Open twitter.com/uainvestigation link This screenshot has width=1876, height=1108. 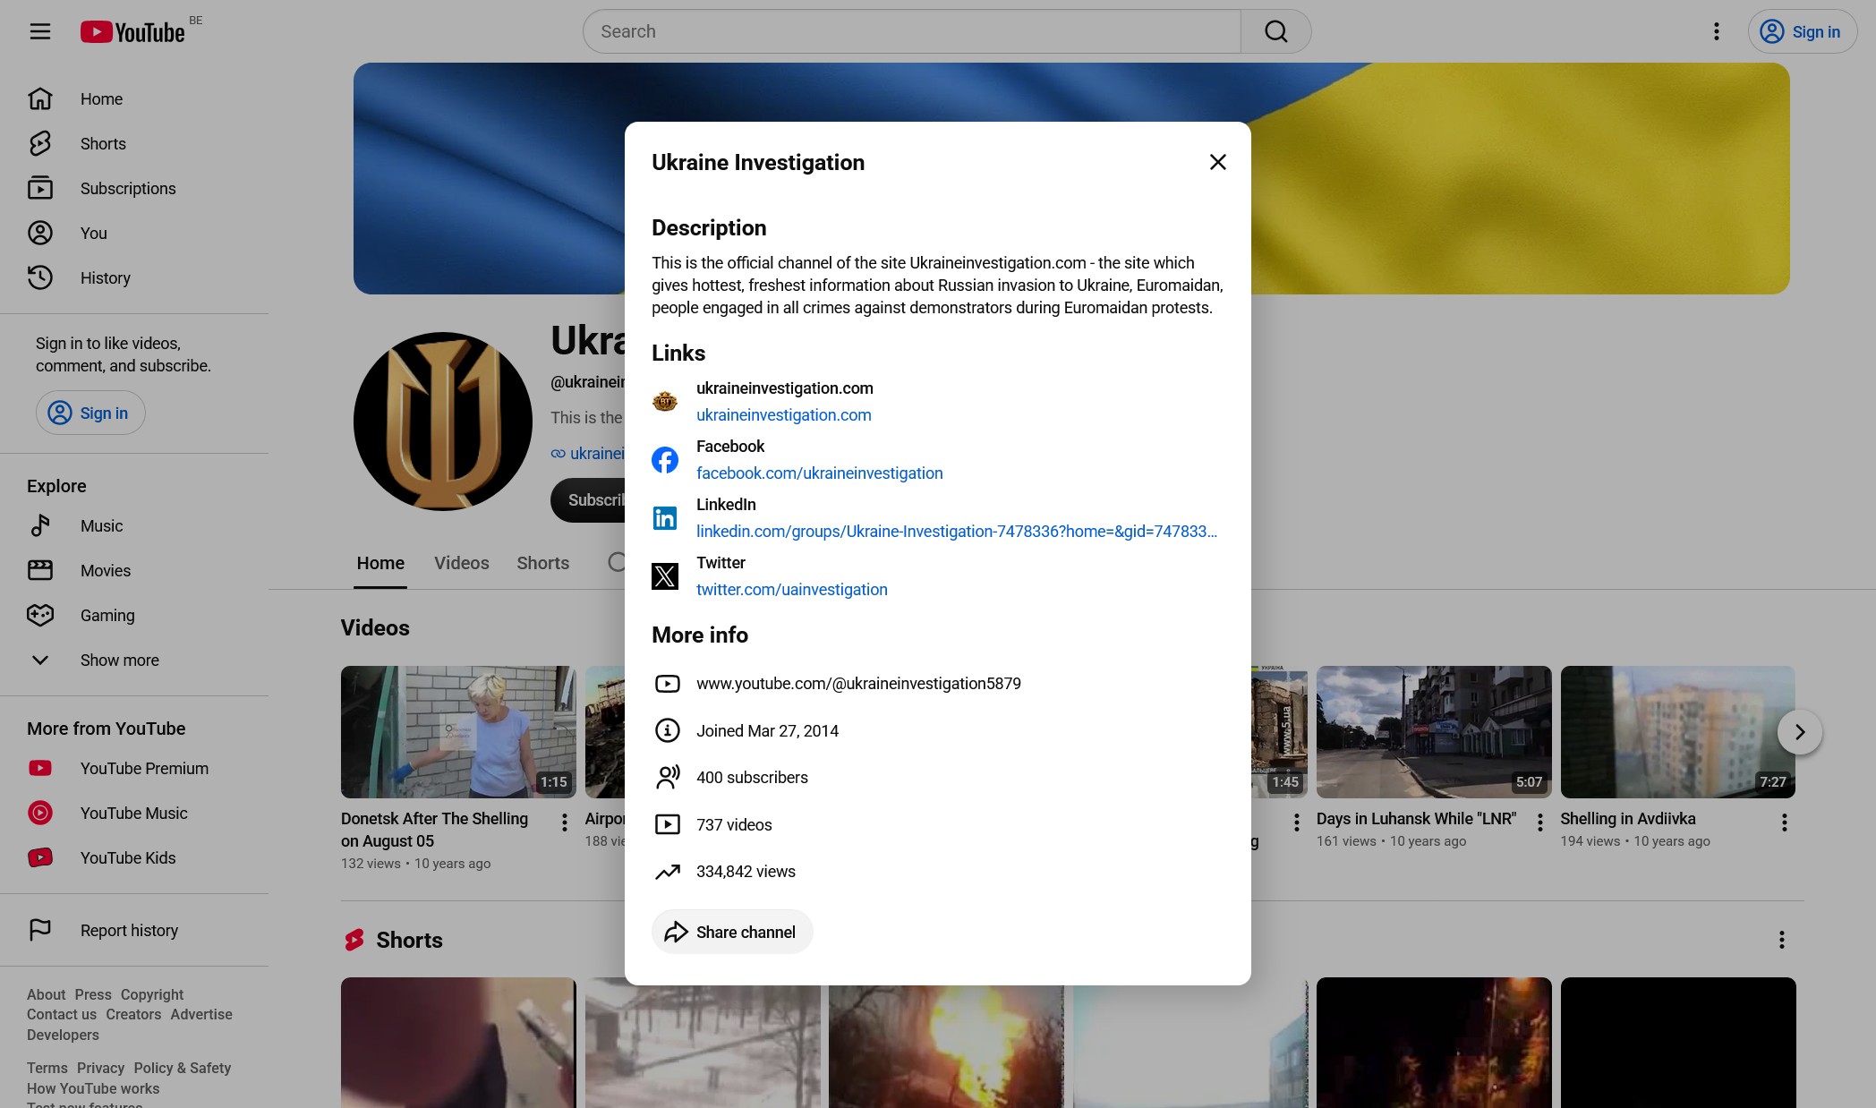pos(792,590)
